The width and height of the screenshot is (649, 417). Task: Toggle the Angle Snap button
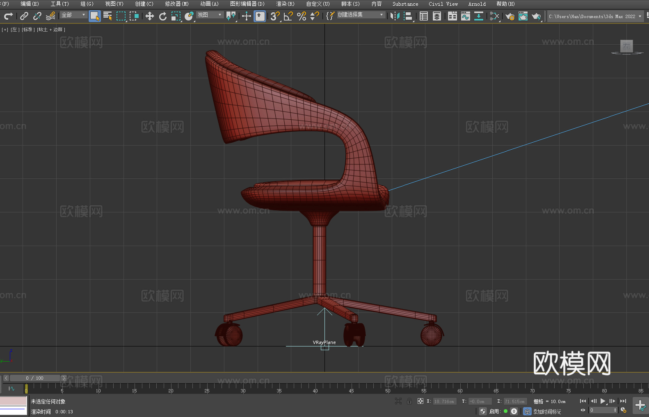coord(288,16)
